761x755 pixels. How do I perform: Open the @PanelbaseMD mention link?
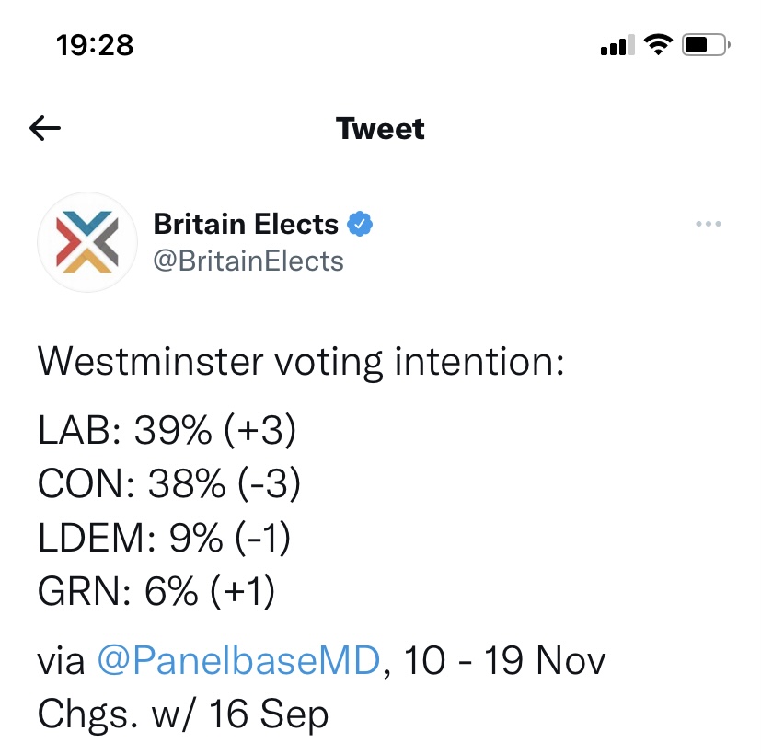tap(238, 660)
